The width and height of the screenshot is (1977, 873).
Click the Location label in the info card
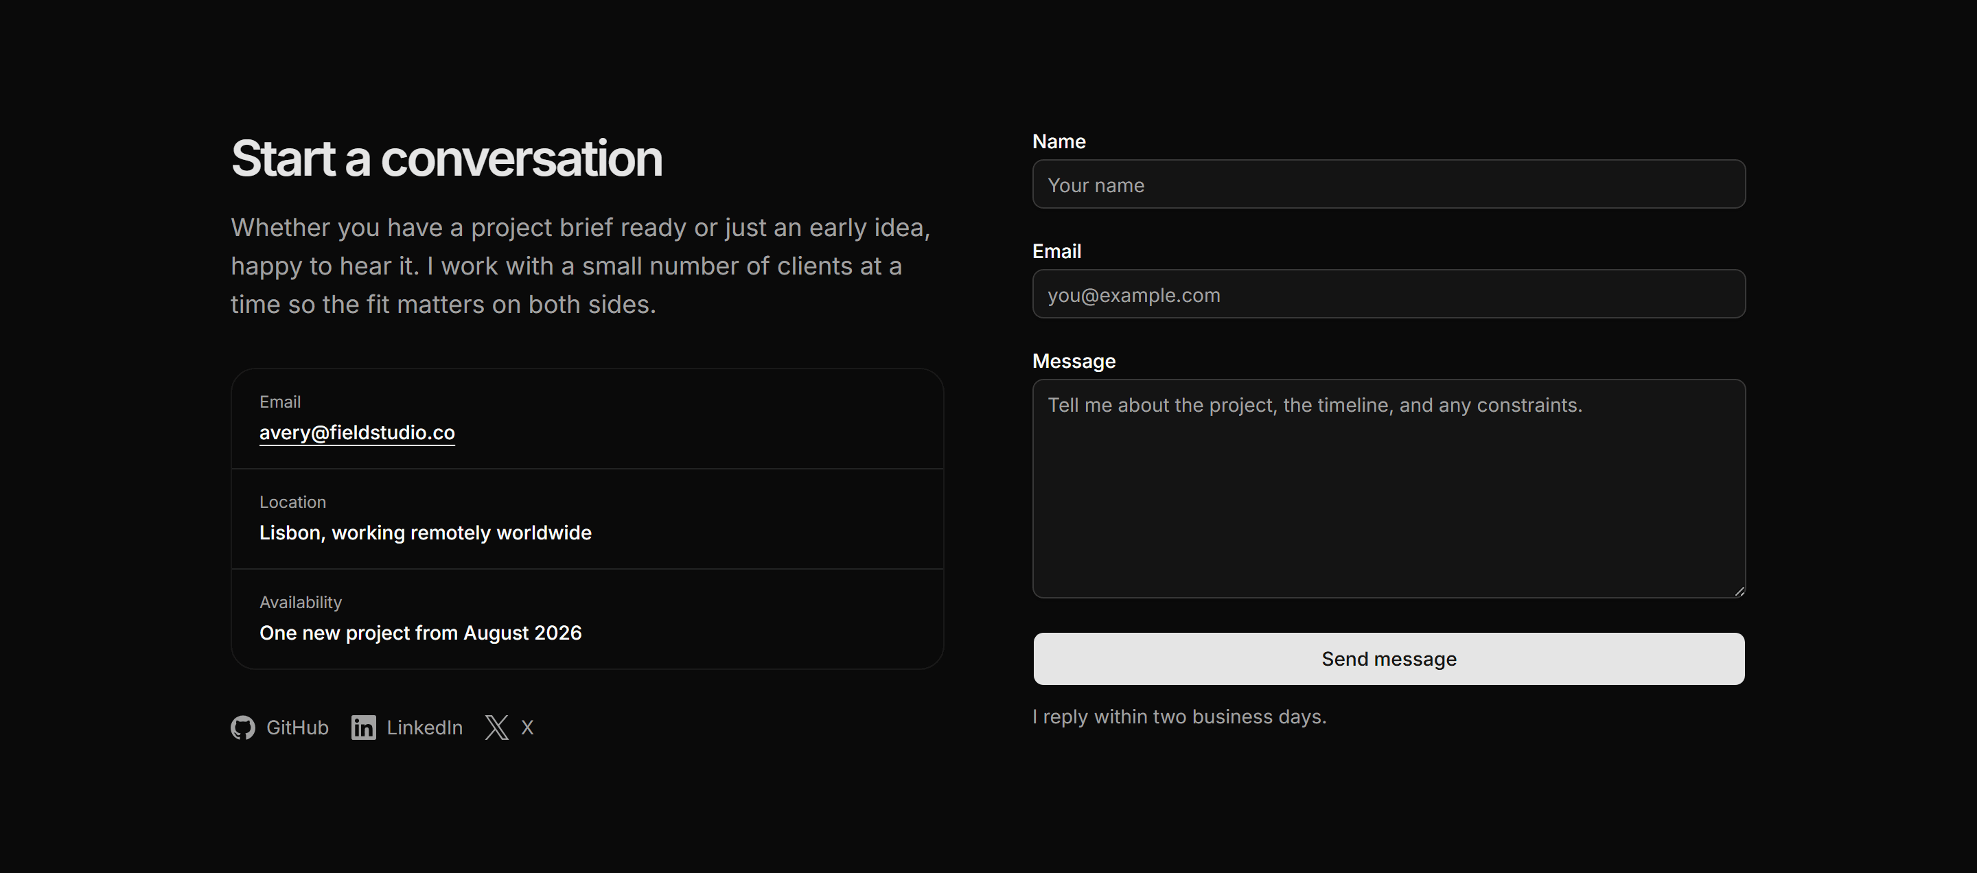(292, 502)
